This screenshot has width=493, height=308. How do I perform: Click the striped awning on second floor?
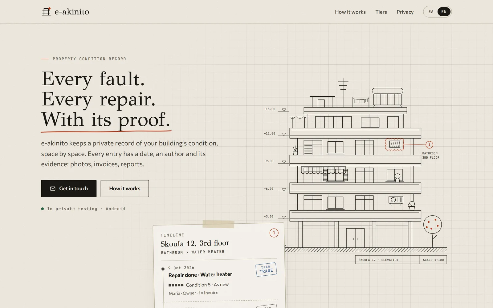pyautogui.click(x=324, y=170)
